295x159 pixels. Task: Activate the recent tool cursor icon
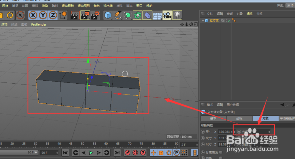(20, 15)
